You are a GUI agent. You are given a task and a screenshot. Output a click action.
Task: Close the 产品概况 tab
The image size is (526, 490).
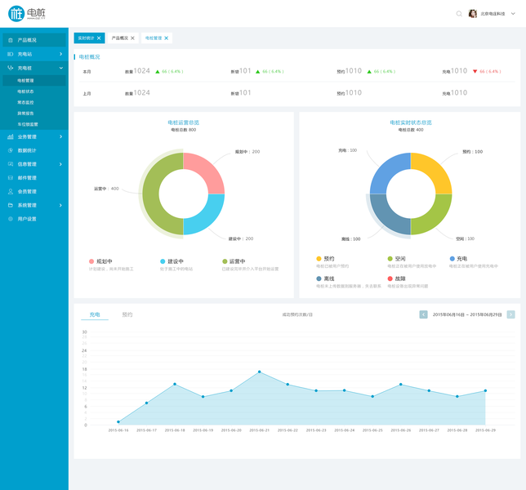coord(132,38)
